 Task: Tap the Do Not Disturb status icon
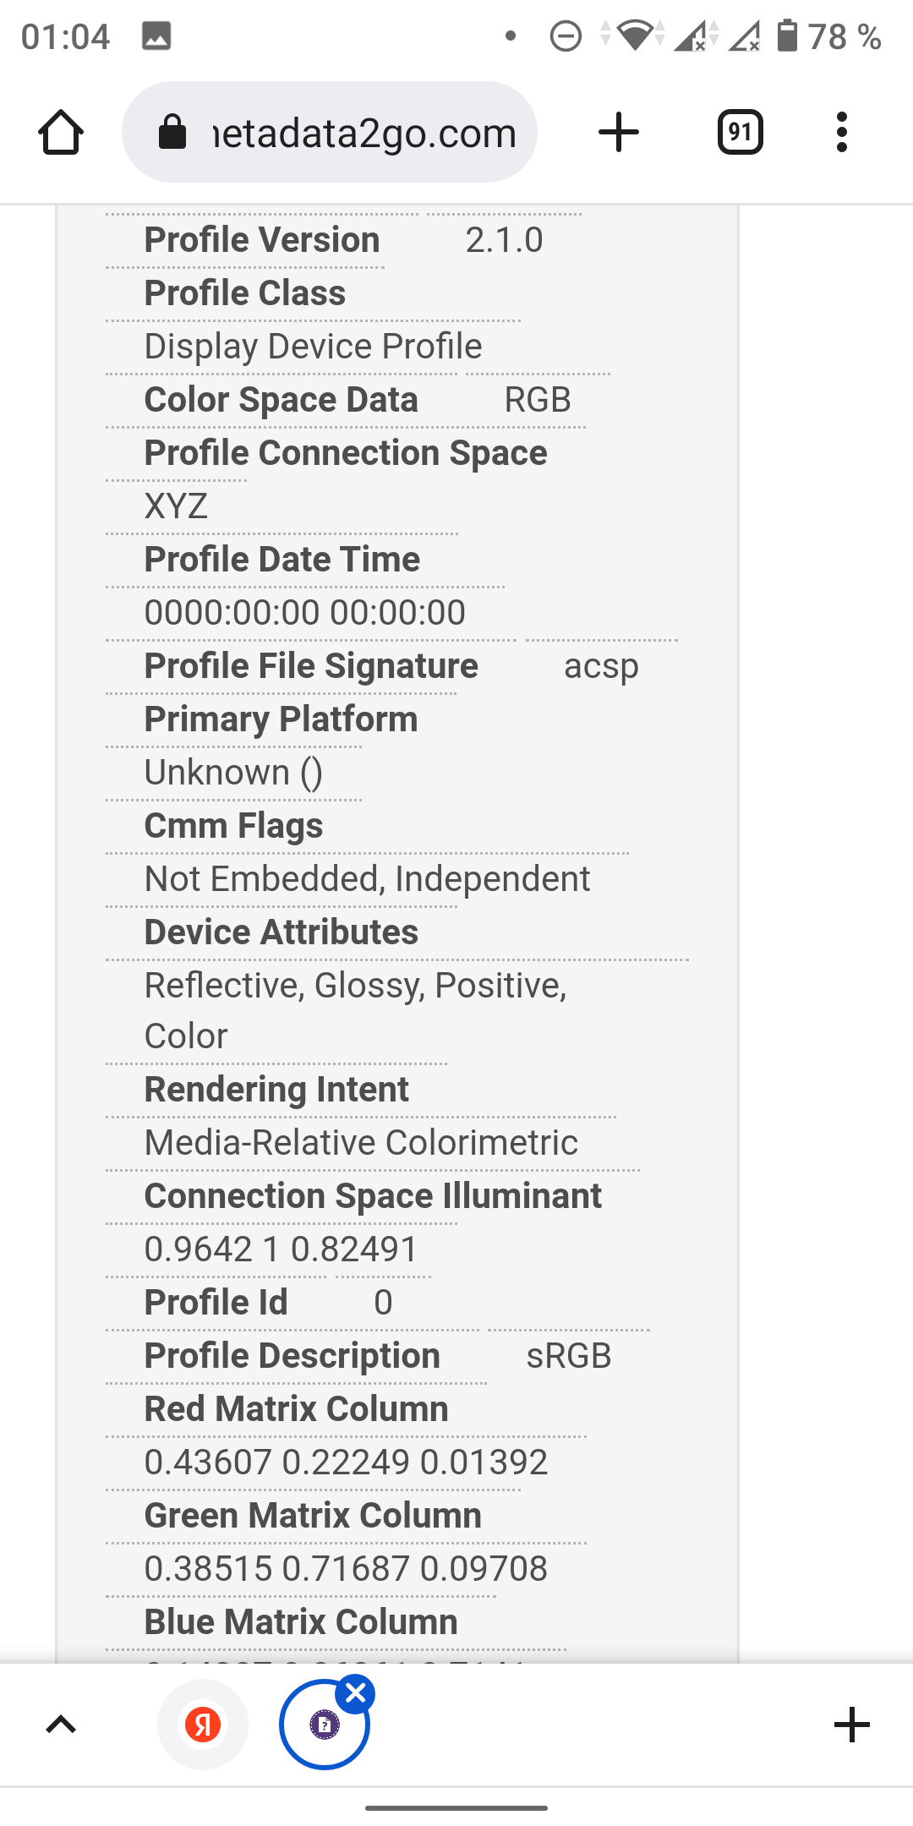click(566, 36)
